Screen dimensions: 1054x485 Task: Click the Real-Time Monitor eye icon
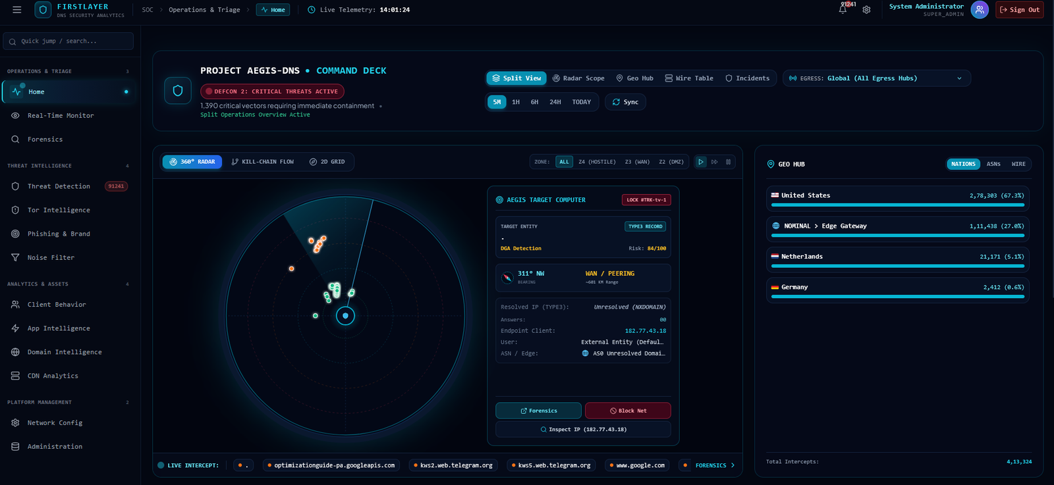coord(15,116)
